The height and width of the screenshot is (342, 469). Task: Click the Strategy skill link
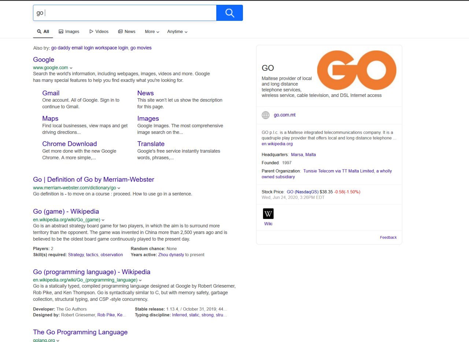pyautogui.click(x=76, y=255)
